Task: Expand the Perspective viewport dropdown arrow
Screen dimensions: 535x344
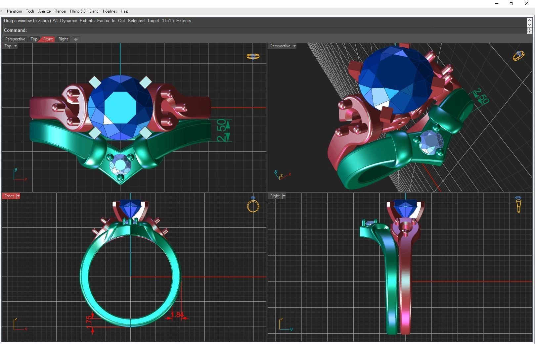Action: tap(294, 46)
